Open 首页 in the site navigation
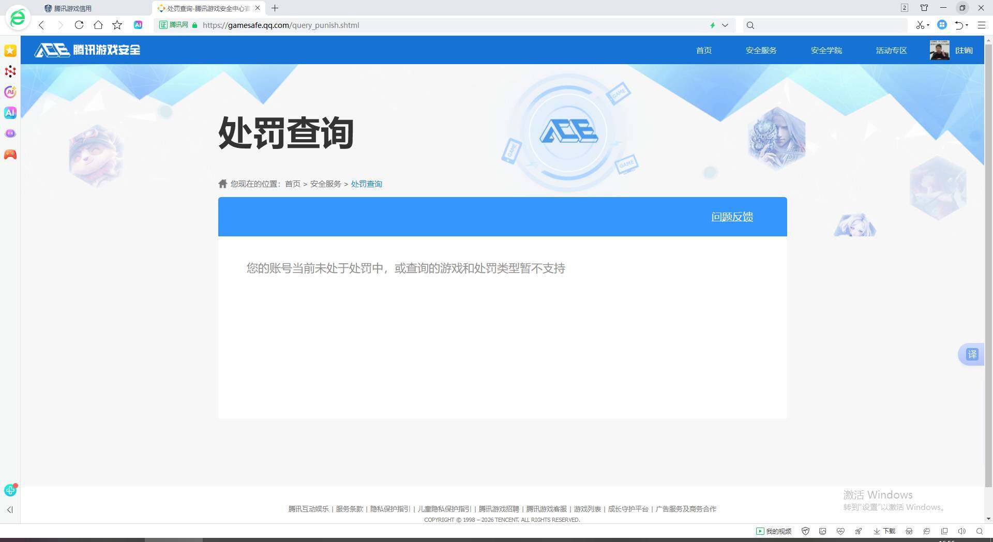Screen dimensions: 993x542 (x=704, y=50)
